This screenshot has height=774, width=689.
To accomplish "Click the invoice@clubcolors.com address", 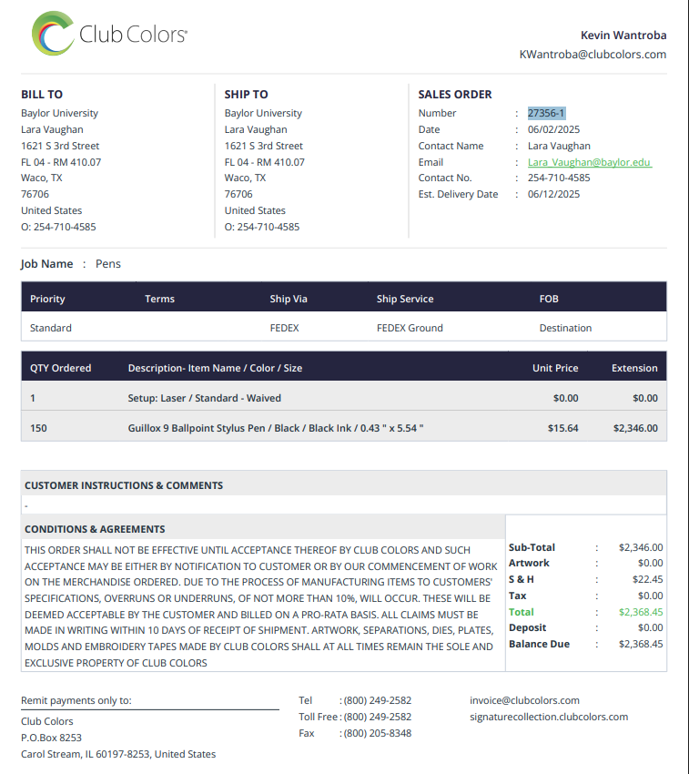I will [524, 700].
